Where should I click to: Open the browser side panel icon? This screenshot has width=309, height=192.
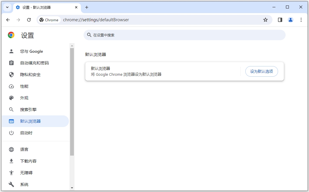[280, 20]
